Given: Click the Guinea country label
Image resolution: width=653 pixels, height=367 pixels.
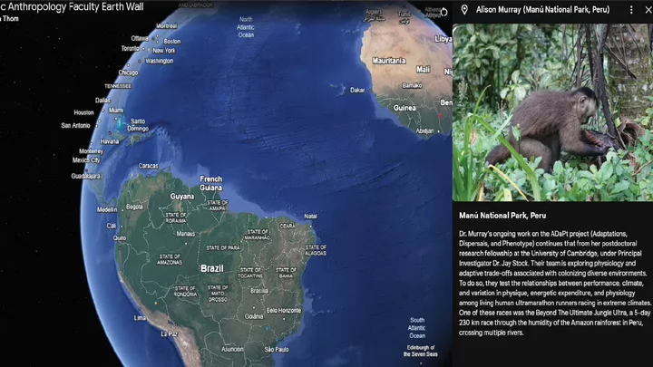Looking at the screenshot, I should coord(404,108).
